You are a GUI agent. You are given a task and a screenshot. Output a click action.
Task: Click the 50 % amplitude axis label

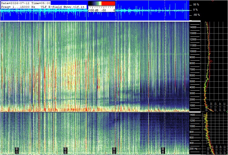pos(196,5)
